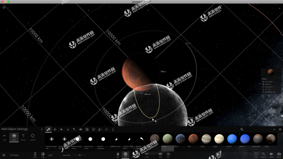Open the galaxies spiral category tab
283x159 pixels.
pyautogui.click(x=87, y=129)
